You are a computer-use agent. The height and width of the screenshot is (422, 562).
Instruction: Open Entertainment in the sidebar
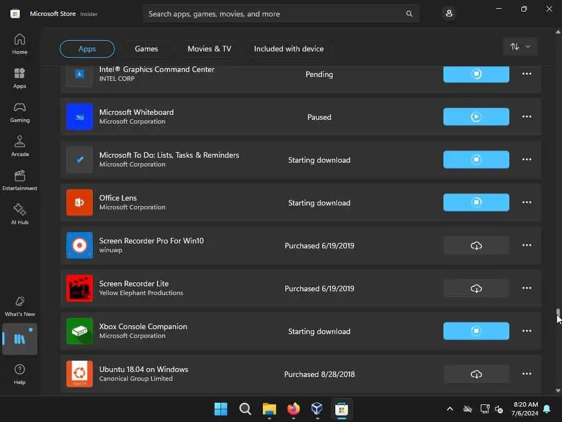point(20,180)
